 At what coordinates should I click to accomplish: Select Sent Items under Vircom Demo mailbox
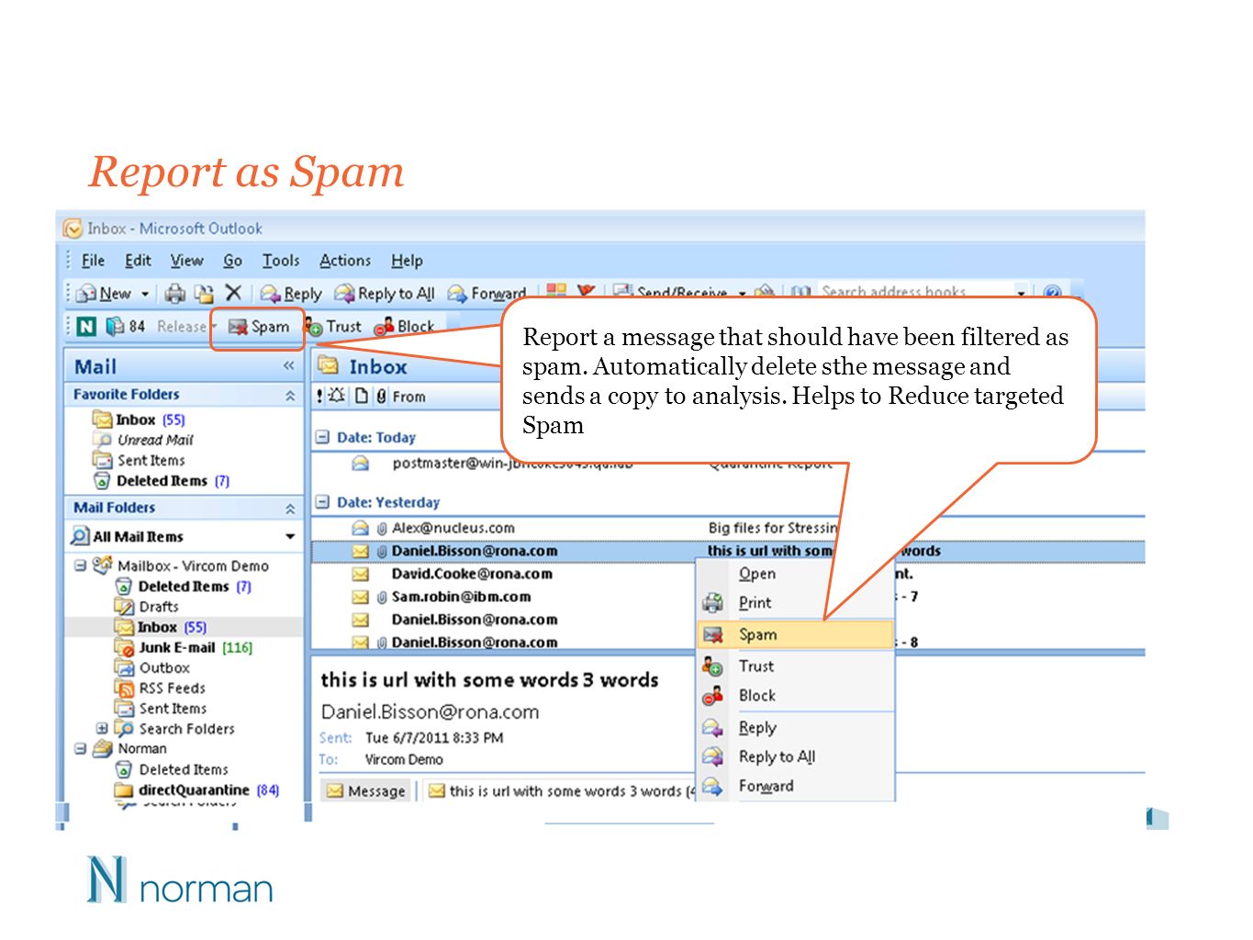[162, 708]
